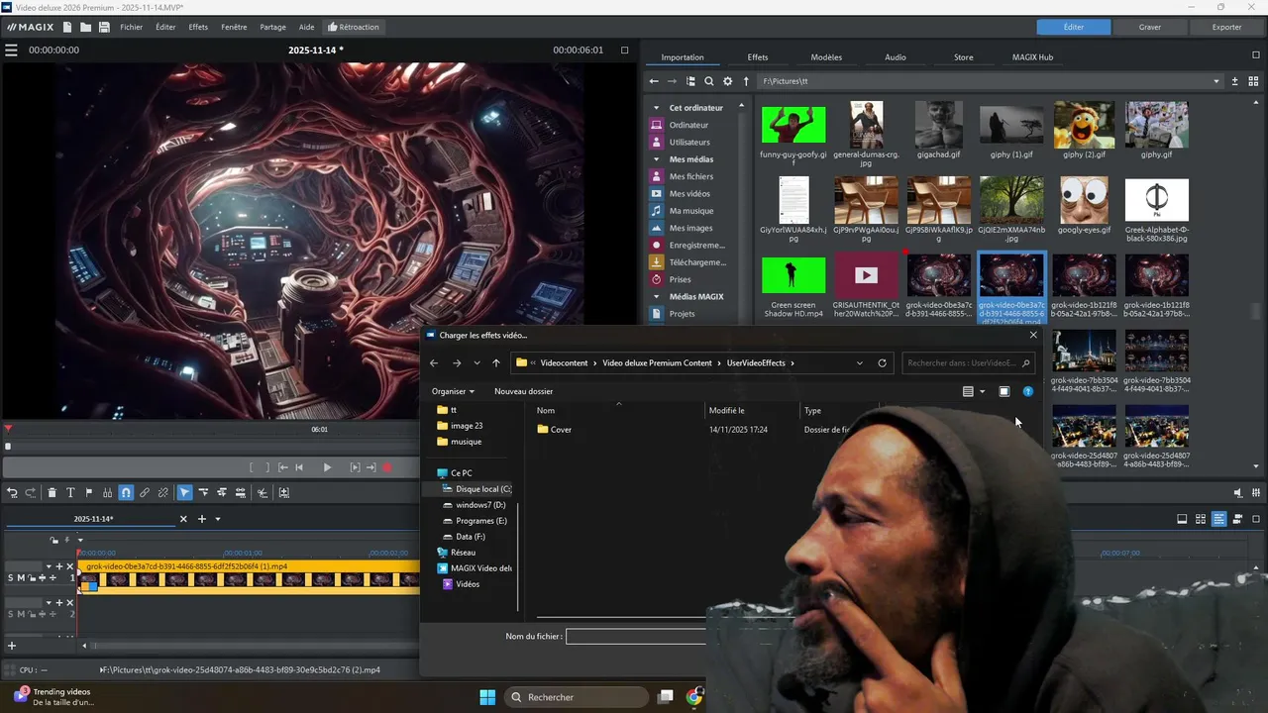Screen dimensions: 1268x713
Task: Click the new project icon in MAGIX toolbar
Action: pyautogui.click(x=67, y=27)
